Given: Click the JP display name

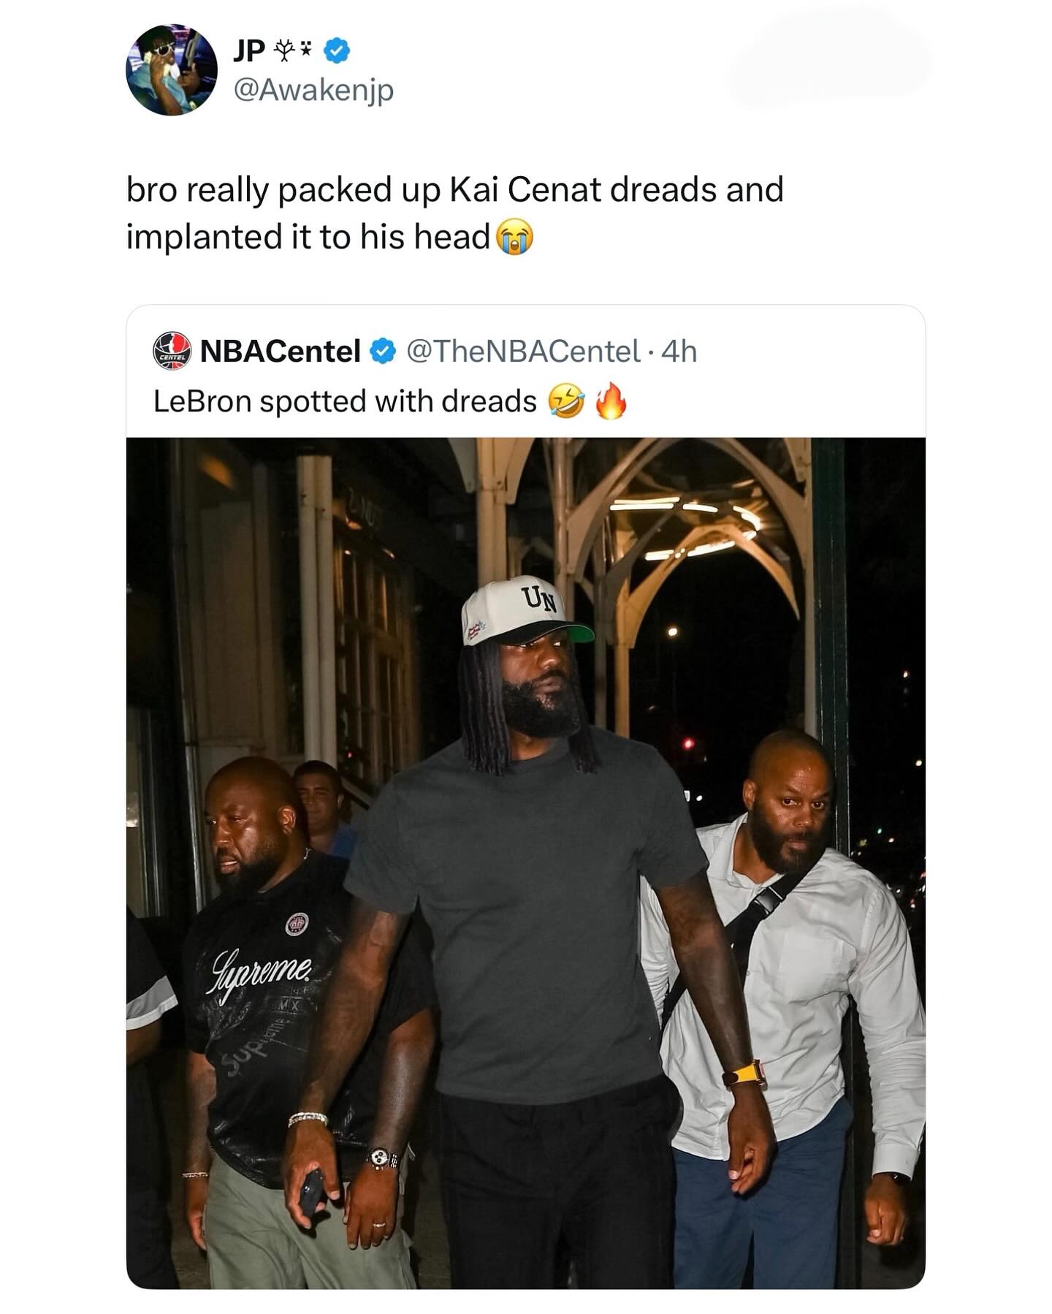Looking at the screenshot, I should [249, 50].
